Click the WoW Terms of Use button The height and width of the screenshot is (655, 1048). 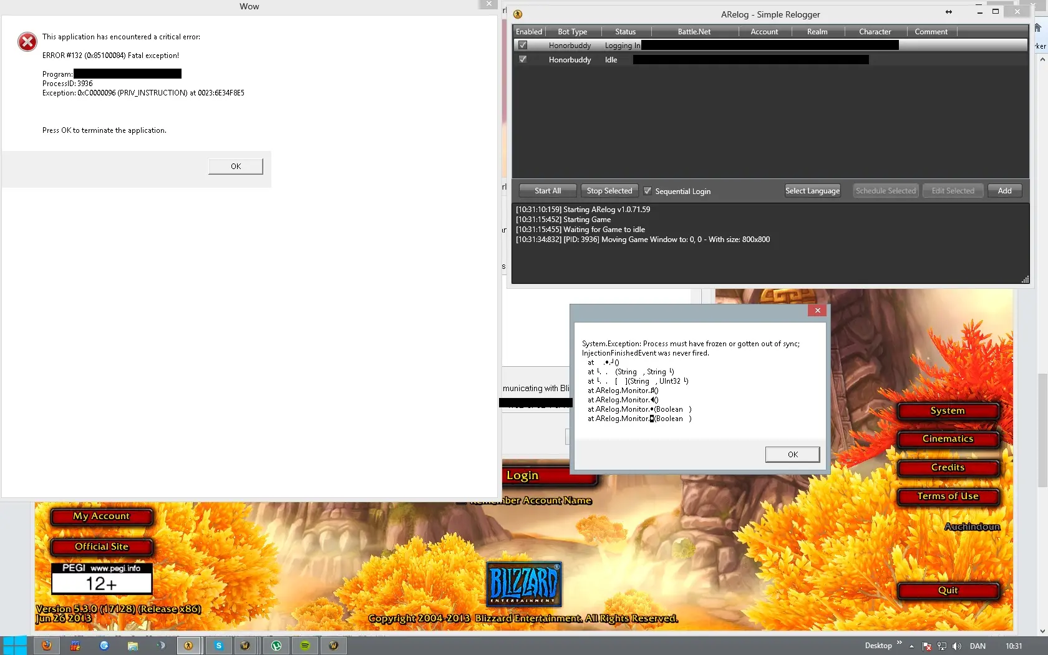coord(948,497)
